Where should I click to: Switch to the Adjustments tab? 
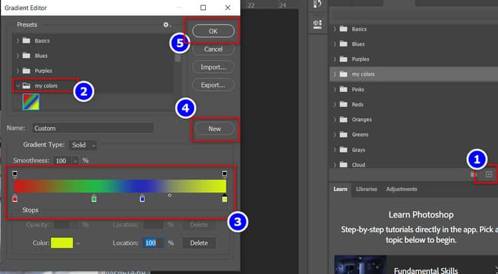(x=401, y=189)
